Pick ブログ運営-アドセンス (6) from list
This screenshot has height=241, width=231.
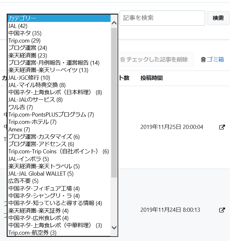click(59, 144)
